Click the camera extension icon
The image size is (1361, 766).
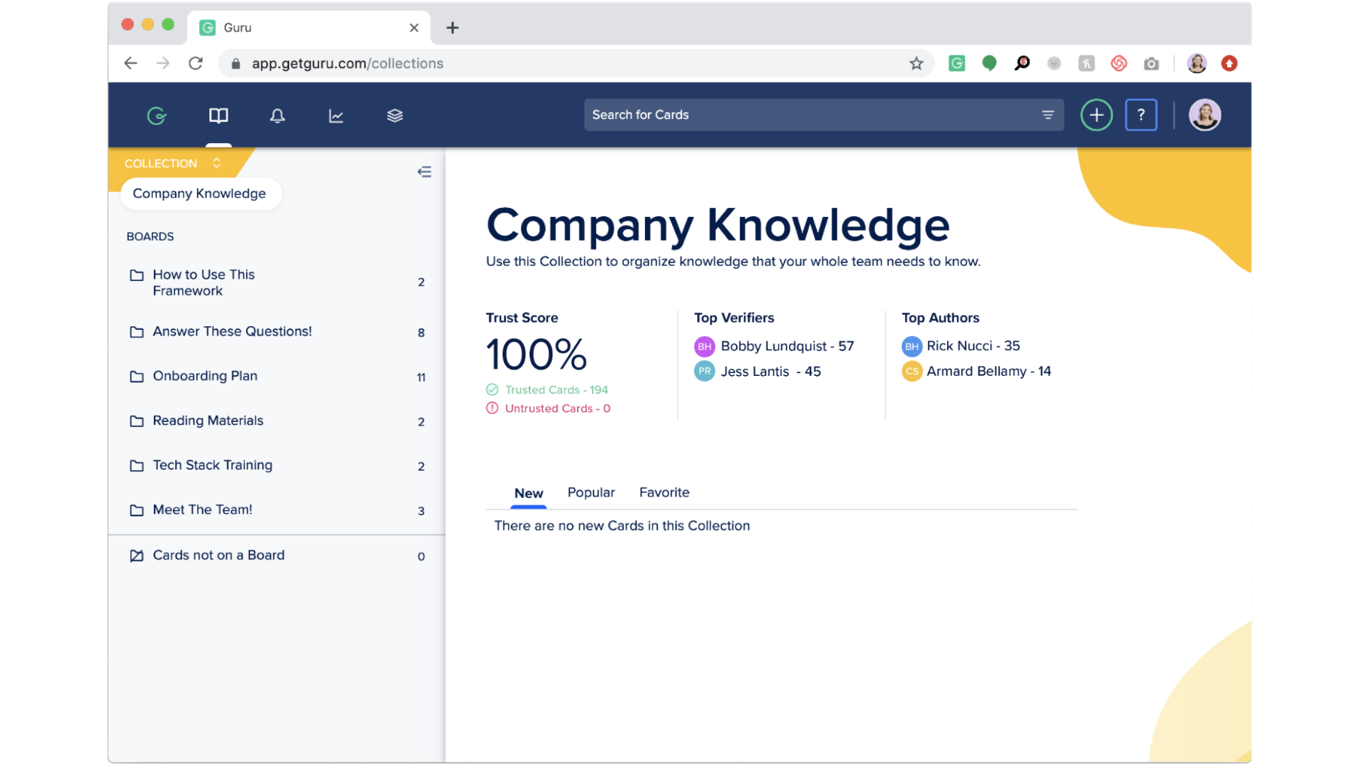click(1151, 63)
